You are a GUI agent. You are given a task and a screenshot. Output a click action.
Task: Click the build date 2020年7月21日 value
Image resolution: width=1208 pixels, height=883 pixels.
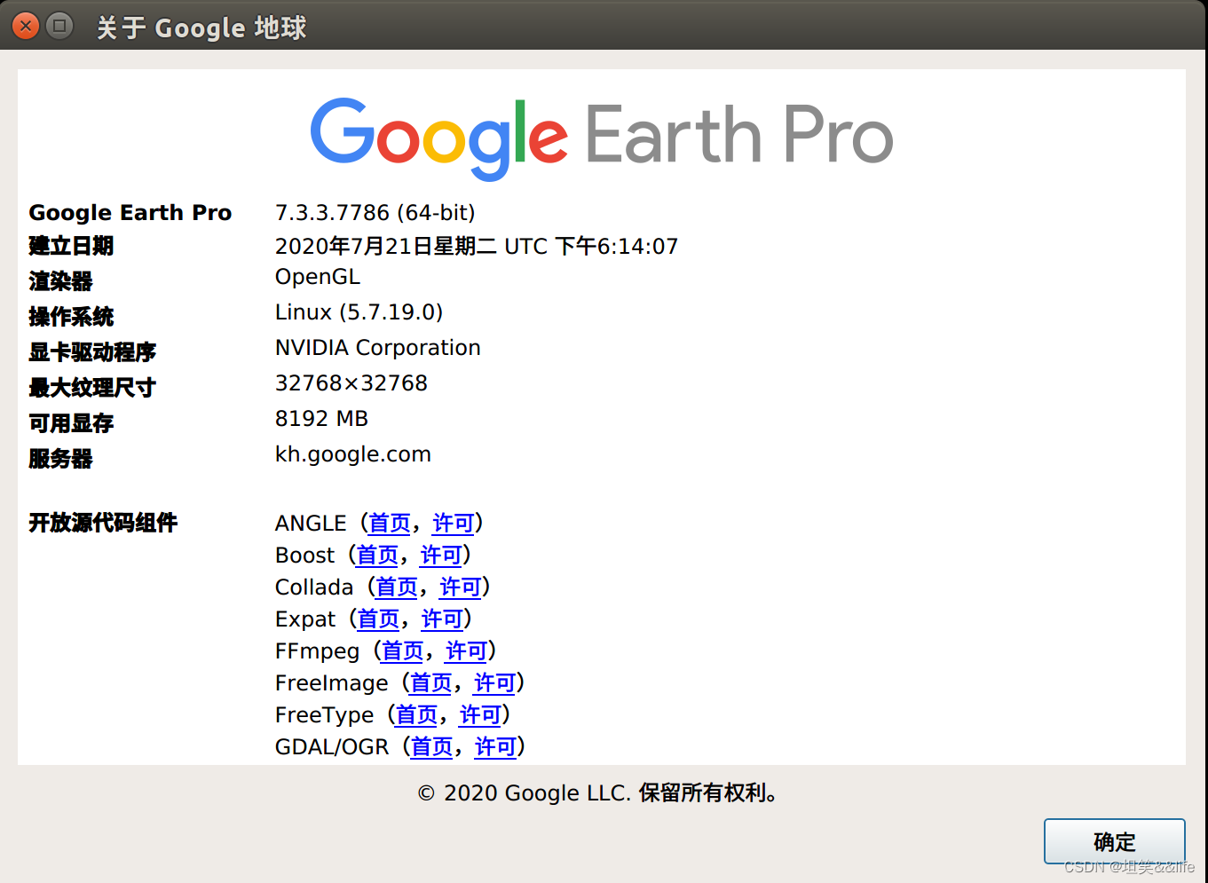477,247
